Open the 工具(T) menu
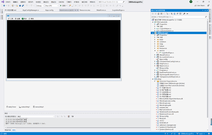Image resolution: width=212 pixels, height=135 pixels. click(x=69, y=2)
